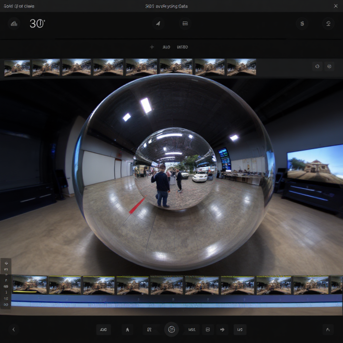Toggle the second circular icon right of thumbnail strip

tap(329, 67)
